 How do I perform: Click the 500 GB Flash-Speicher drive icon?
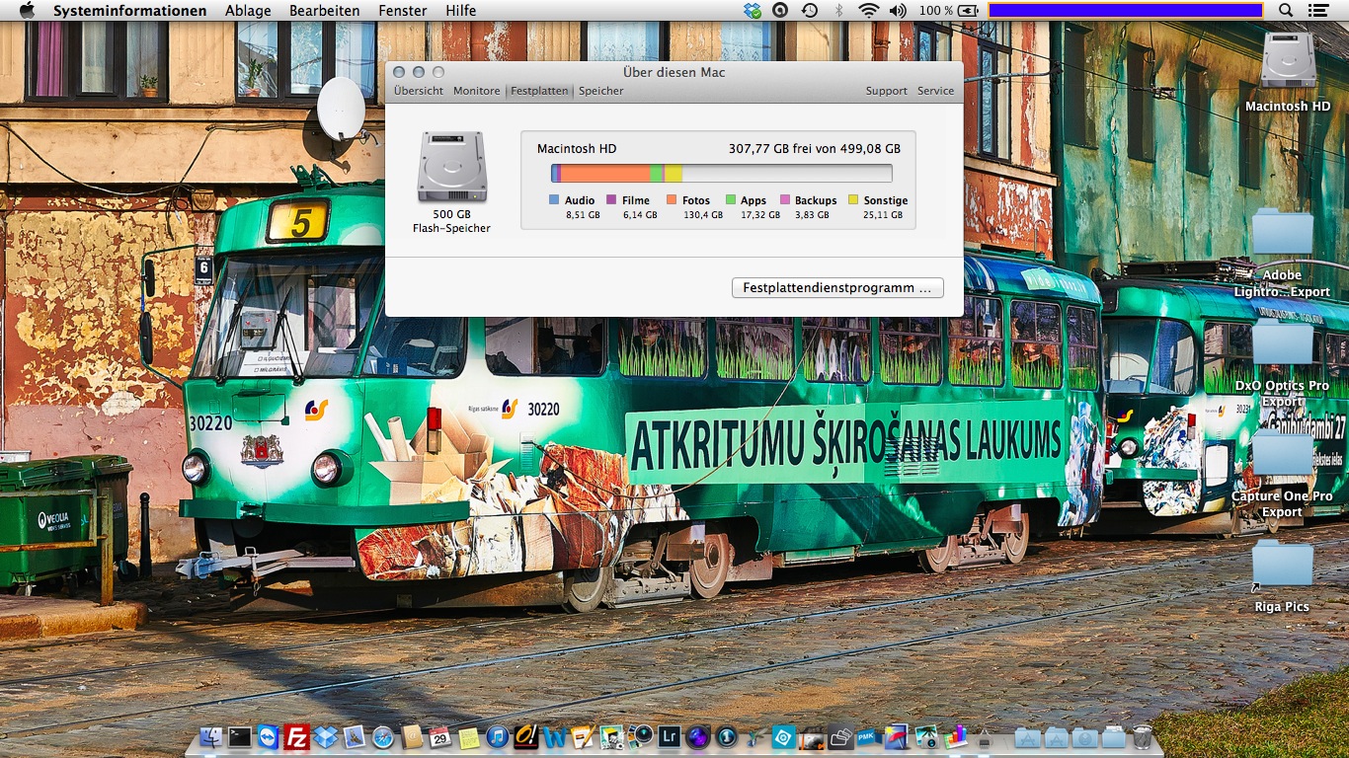click(x=452, y=168)
